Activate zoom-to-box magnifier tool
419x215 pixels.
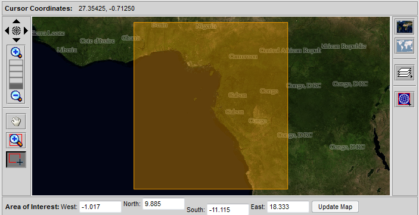pos(16,140)
